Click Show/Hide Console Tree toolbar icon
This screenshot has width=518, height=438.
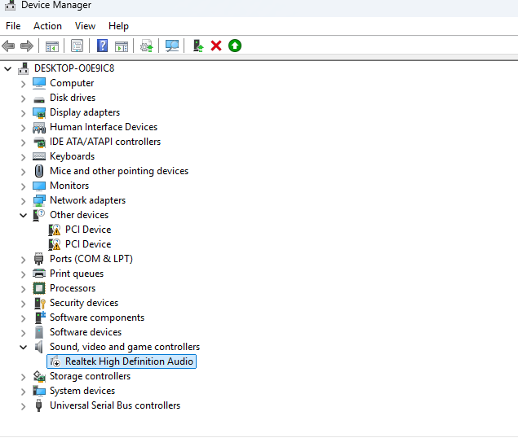(51, 46)
